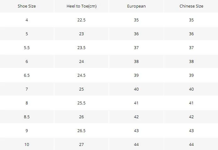Select the heel to toe 26 cell
This screenshot has height=150, width=218.
click(81, 117)
